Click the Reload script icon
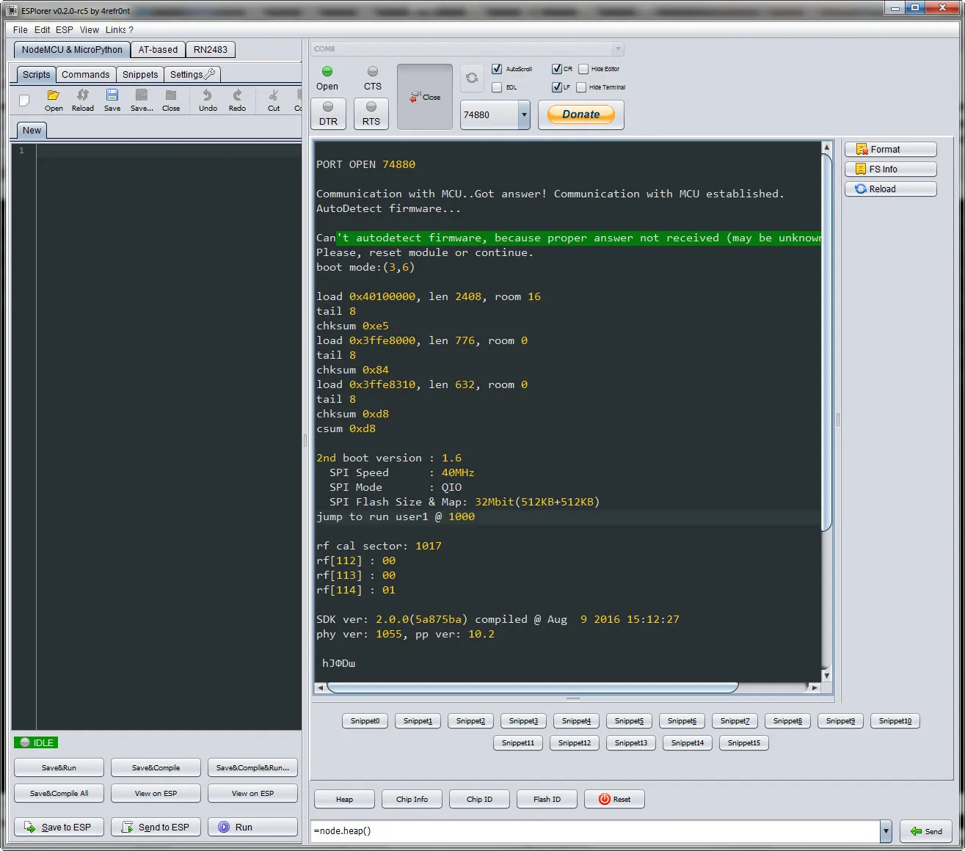 tap(83, 96)
